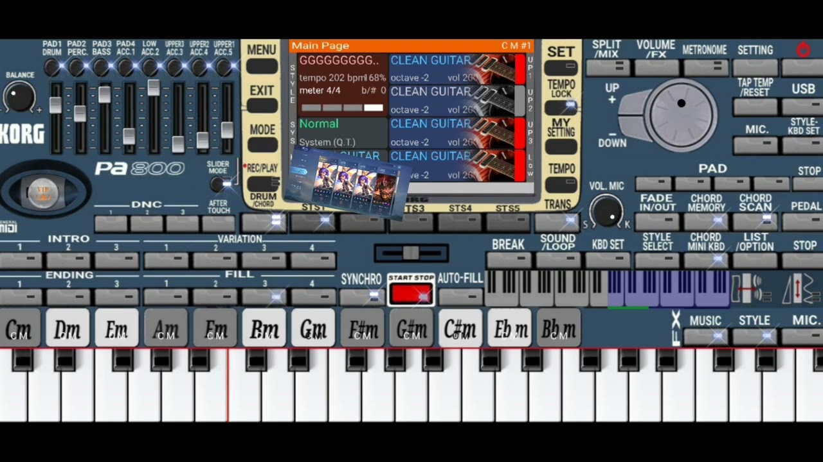The width and height of the screenshot is (823, 462).
Task: Click the START STOP red button
Action: (x=411, y=294)
